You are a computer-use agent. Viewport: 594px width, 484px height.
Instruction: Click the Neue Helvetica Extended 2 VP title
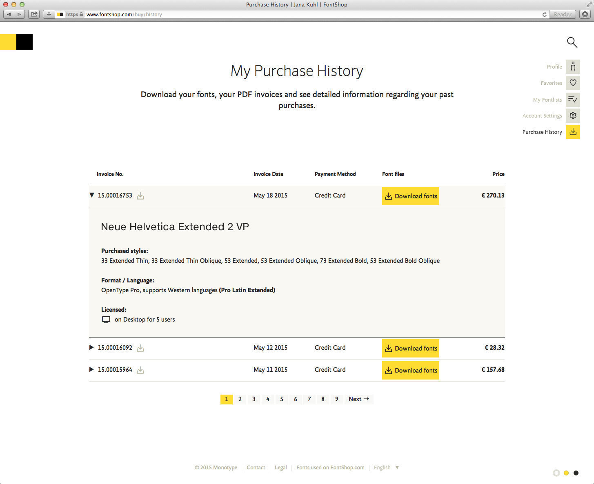pos(175,227)
